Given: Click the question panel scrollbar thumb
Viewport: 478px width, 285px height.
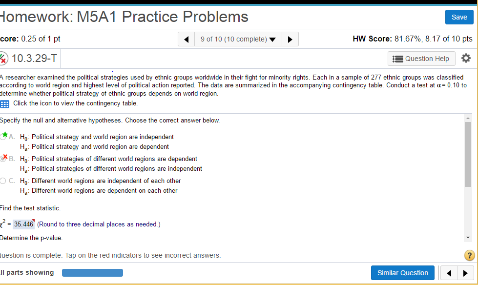Looking at the screenshot, I should click(x=468, y=154).
